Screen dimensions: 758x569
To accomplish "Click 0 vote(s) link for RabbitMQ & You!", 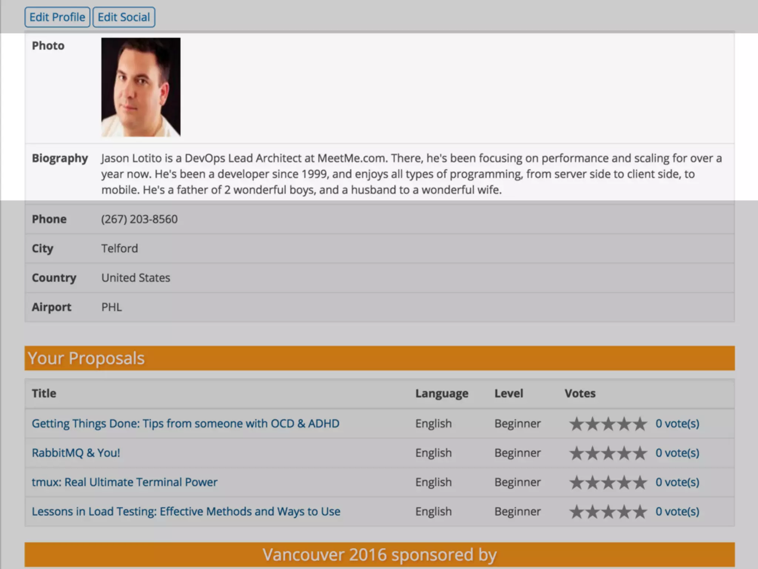I will pyautogui.click(x=677, y=453).
